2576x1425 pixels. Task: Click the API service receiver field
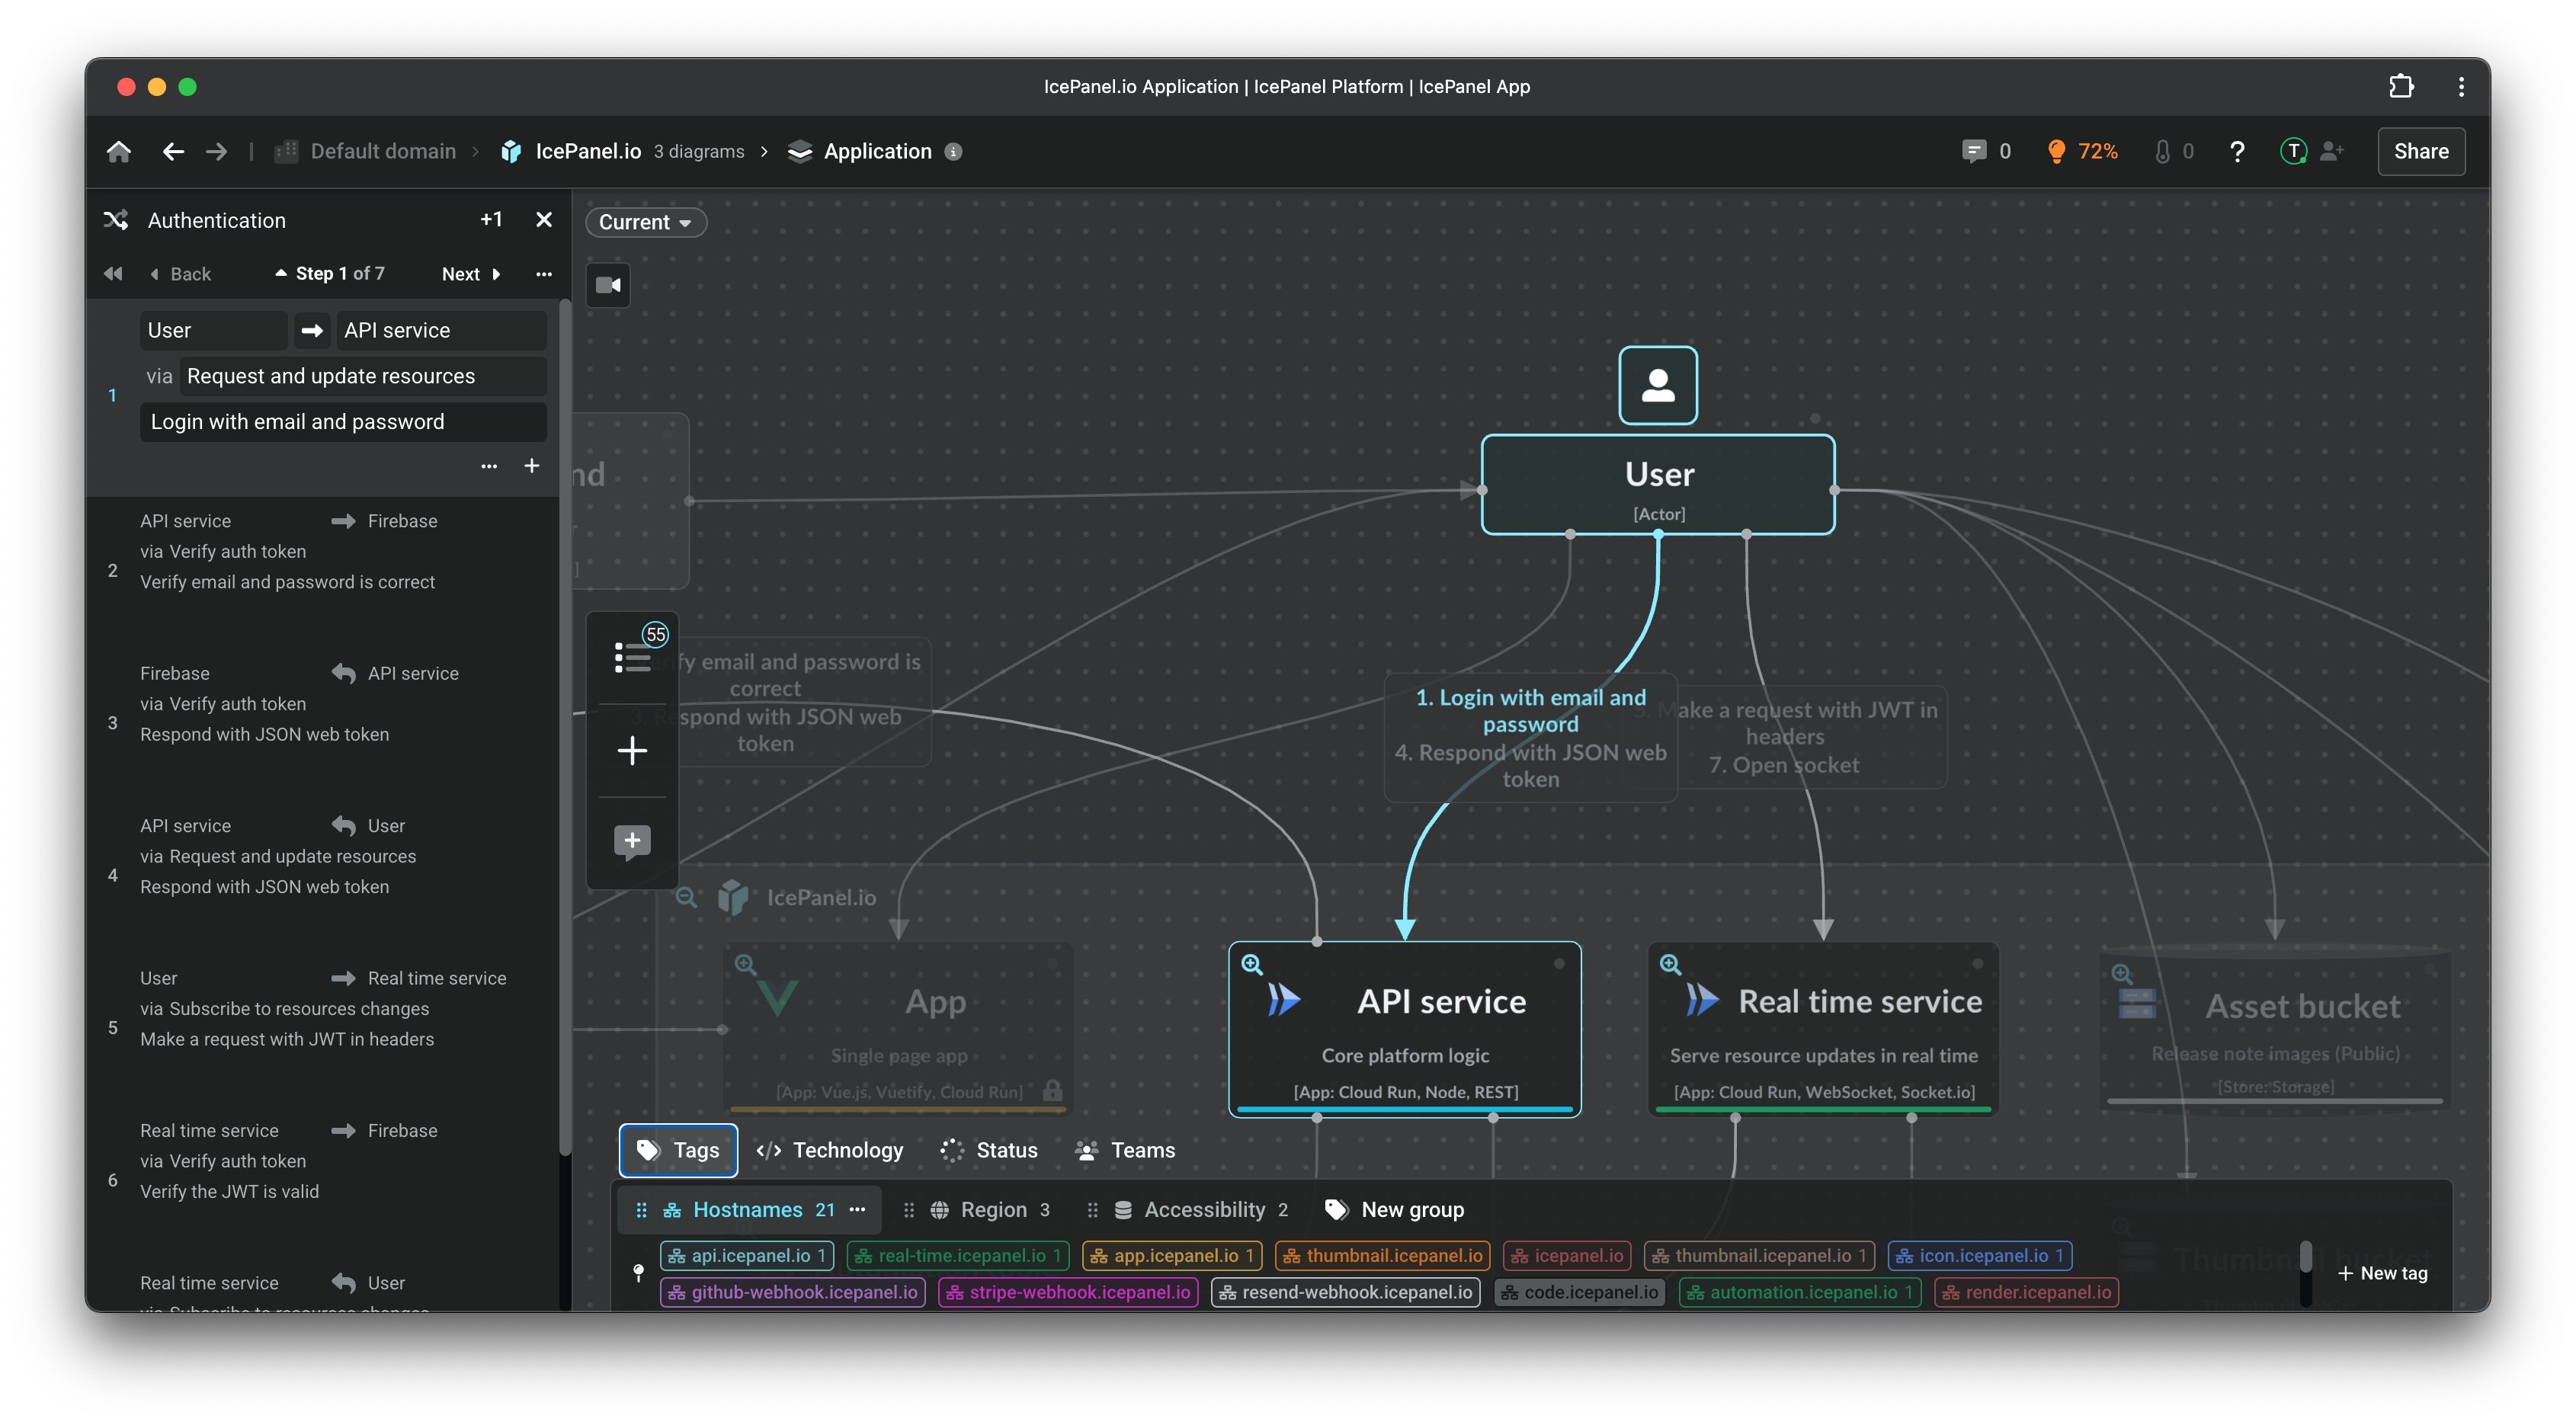[442, 330]
